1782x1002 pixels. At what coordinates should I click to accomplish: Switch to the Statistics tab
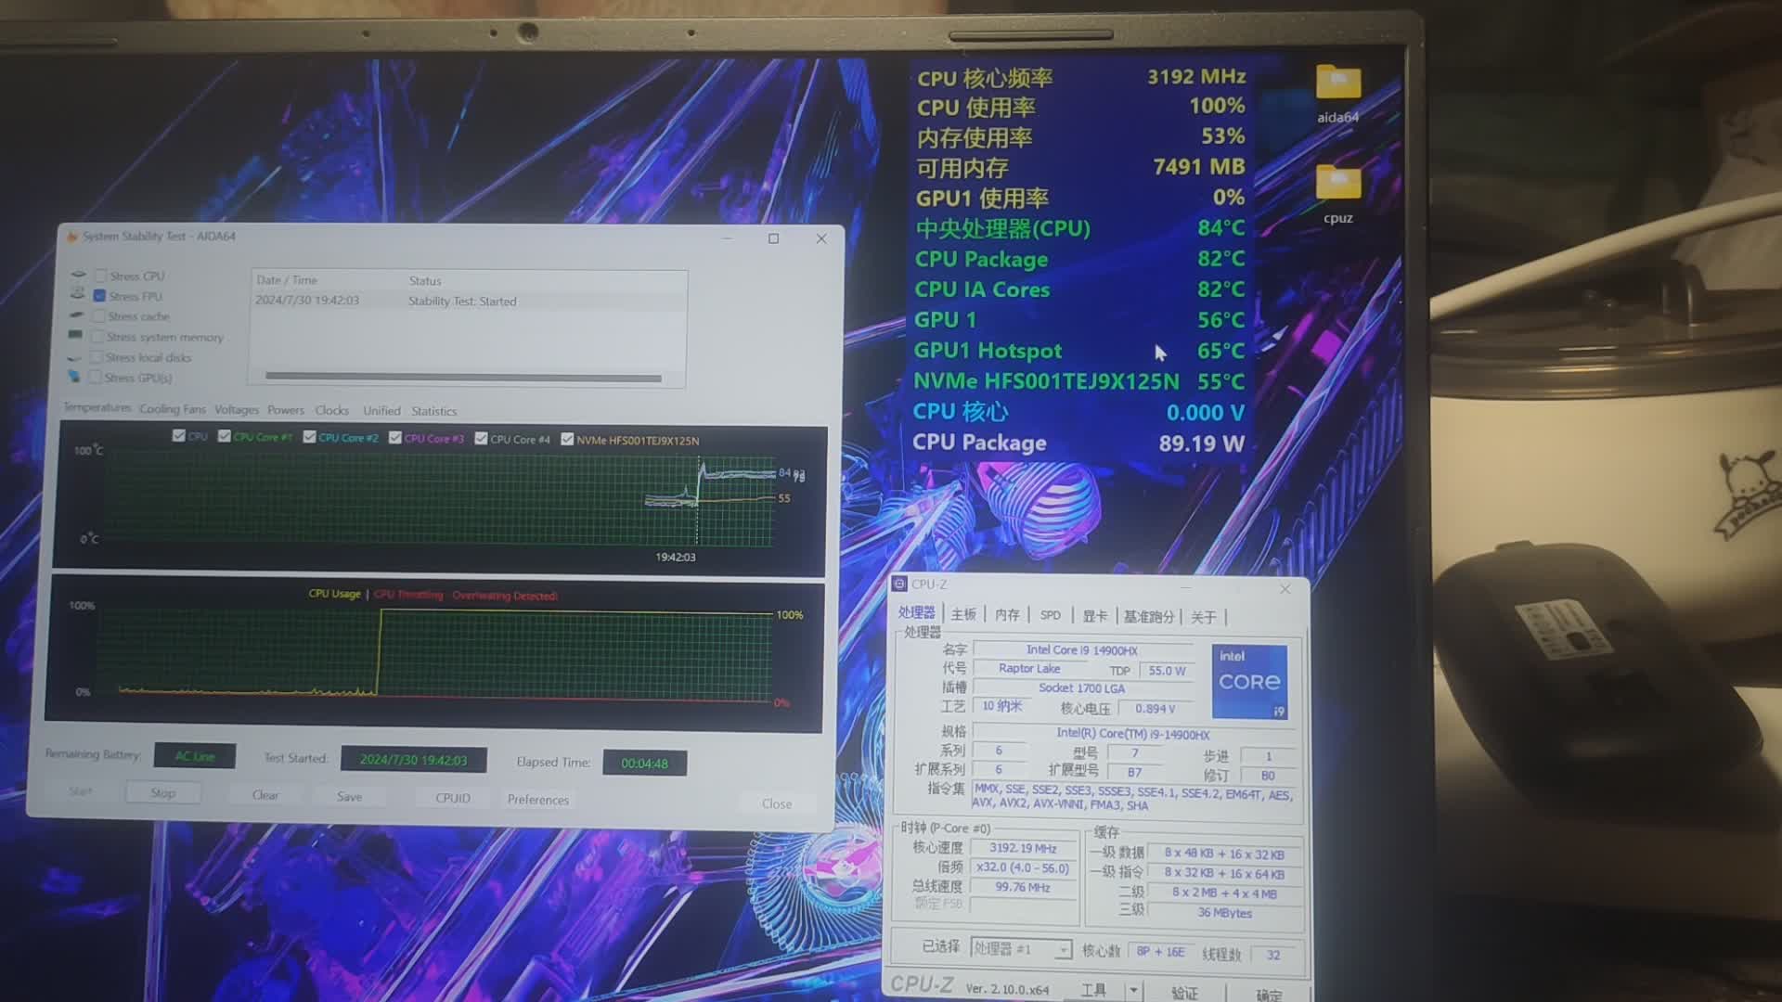(433, 411)
